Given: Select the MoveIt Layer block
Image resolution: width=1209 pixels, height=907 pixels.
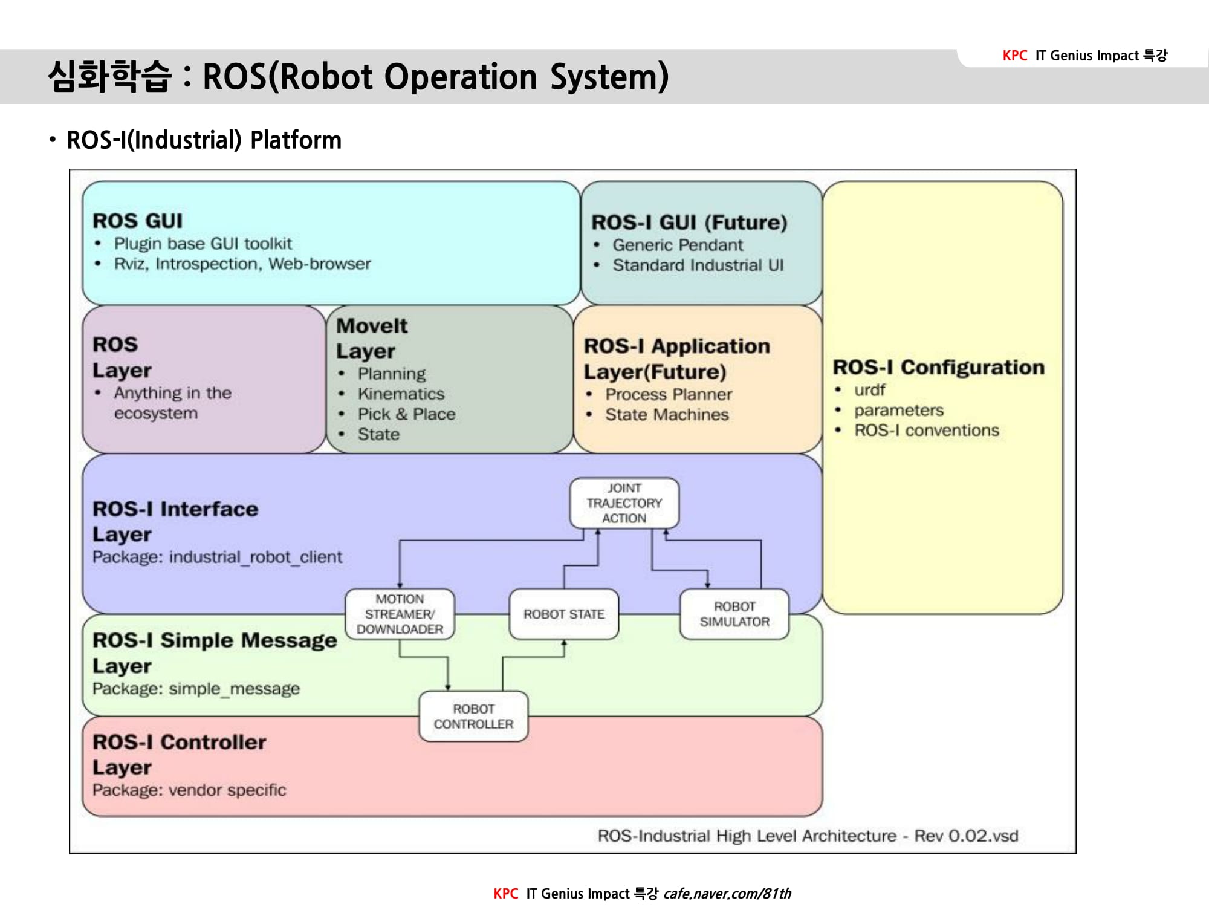Looking at the screenshot, I should pos(449,379).
